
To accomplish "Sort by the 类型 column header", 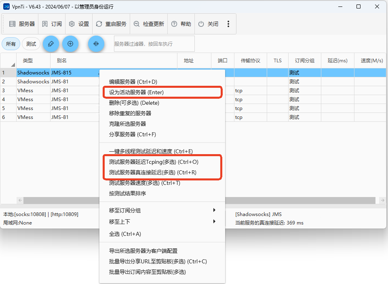I will 33,61.
